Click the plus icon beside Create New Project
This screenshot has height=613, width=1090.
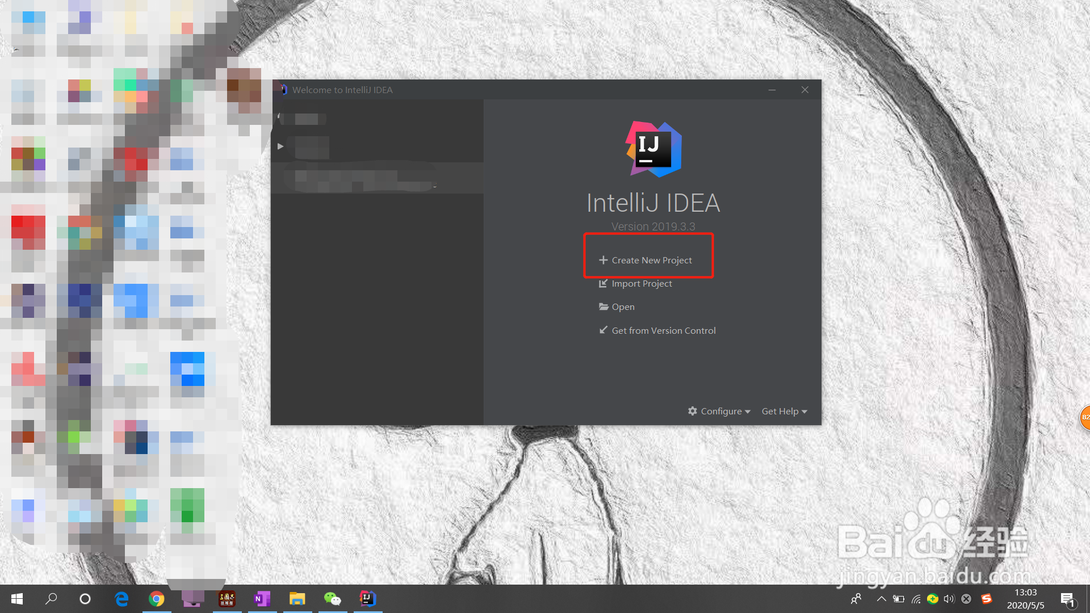pos(603,260)
